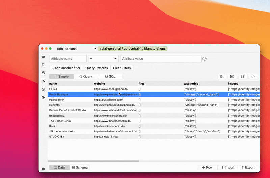Select the identity-shops table tab
This screenshot has height=178, width=270.
pyautogui.click(x=133, y=49)
